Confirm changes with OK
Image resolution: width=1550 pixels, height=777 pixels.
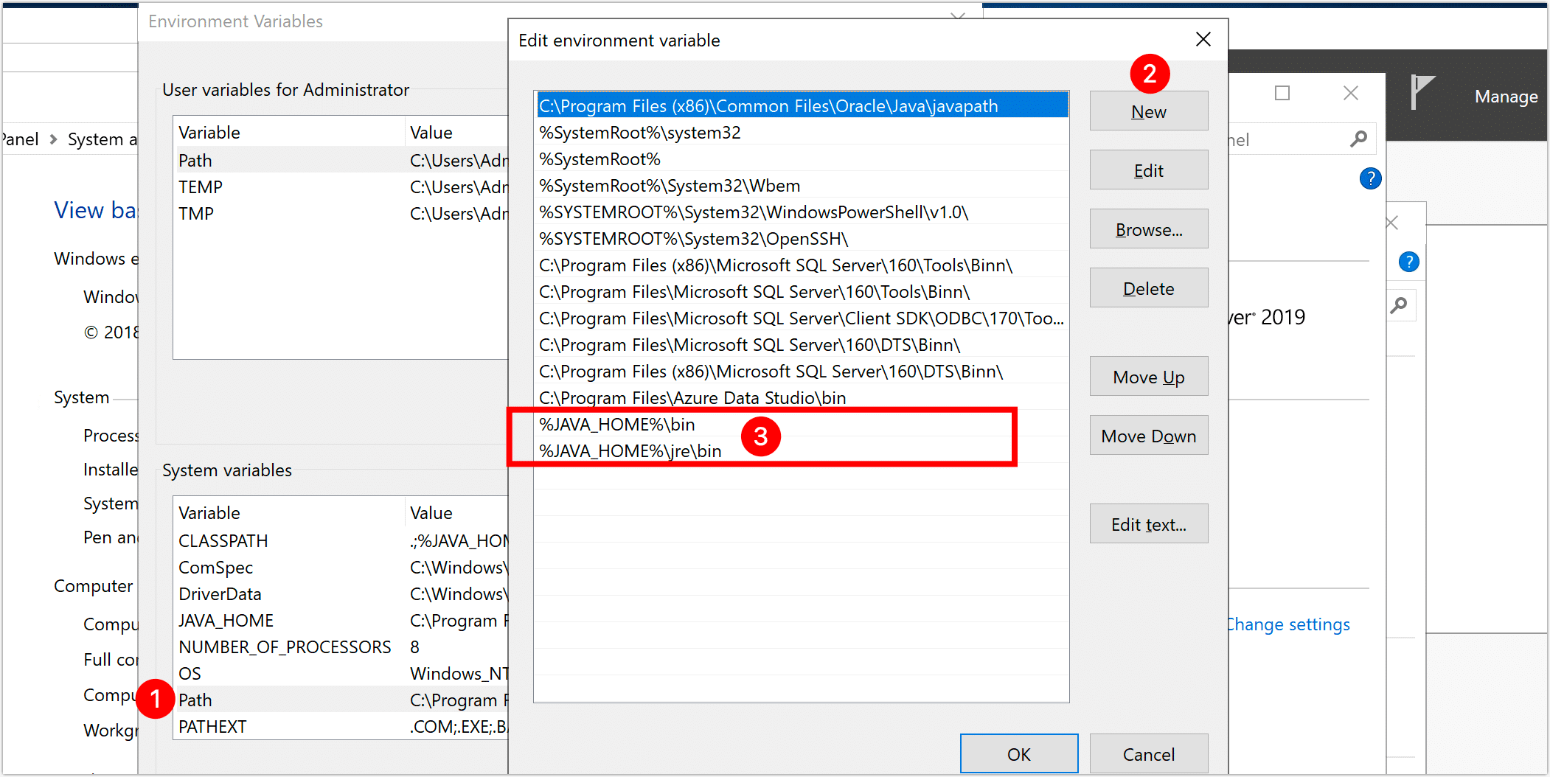[x=1018, y=753]
